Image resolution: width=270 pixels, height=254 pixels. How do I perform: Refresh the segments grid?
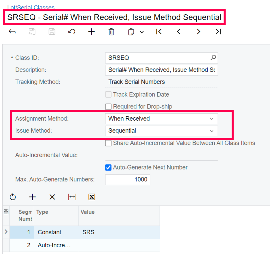[x=13, y=197]
